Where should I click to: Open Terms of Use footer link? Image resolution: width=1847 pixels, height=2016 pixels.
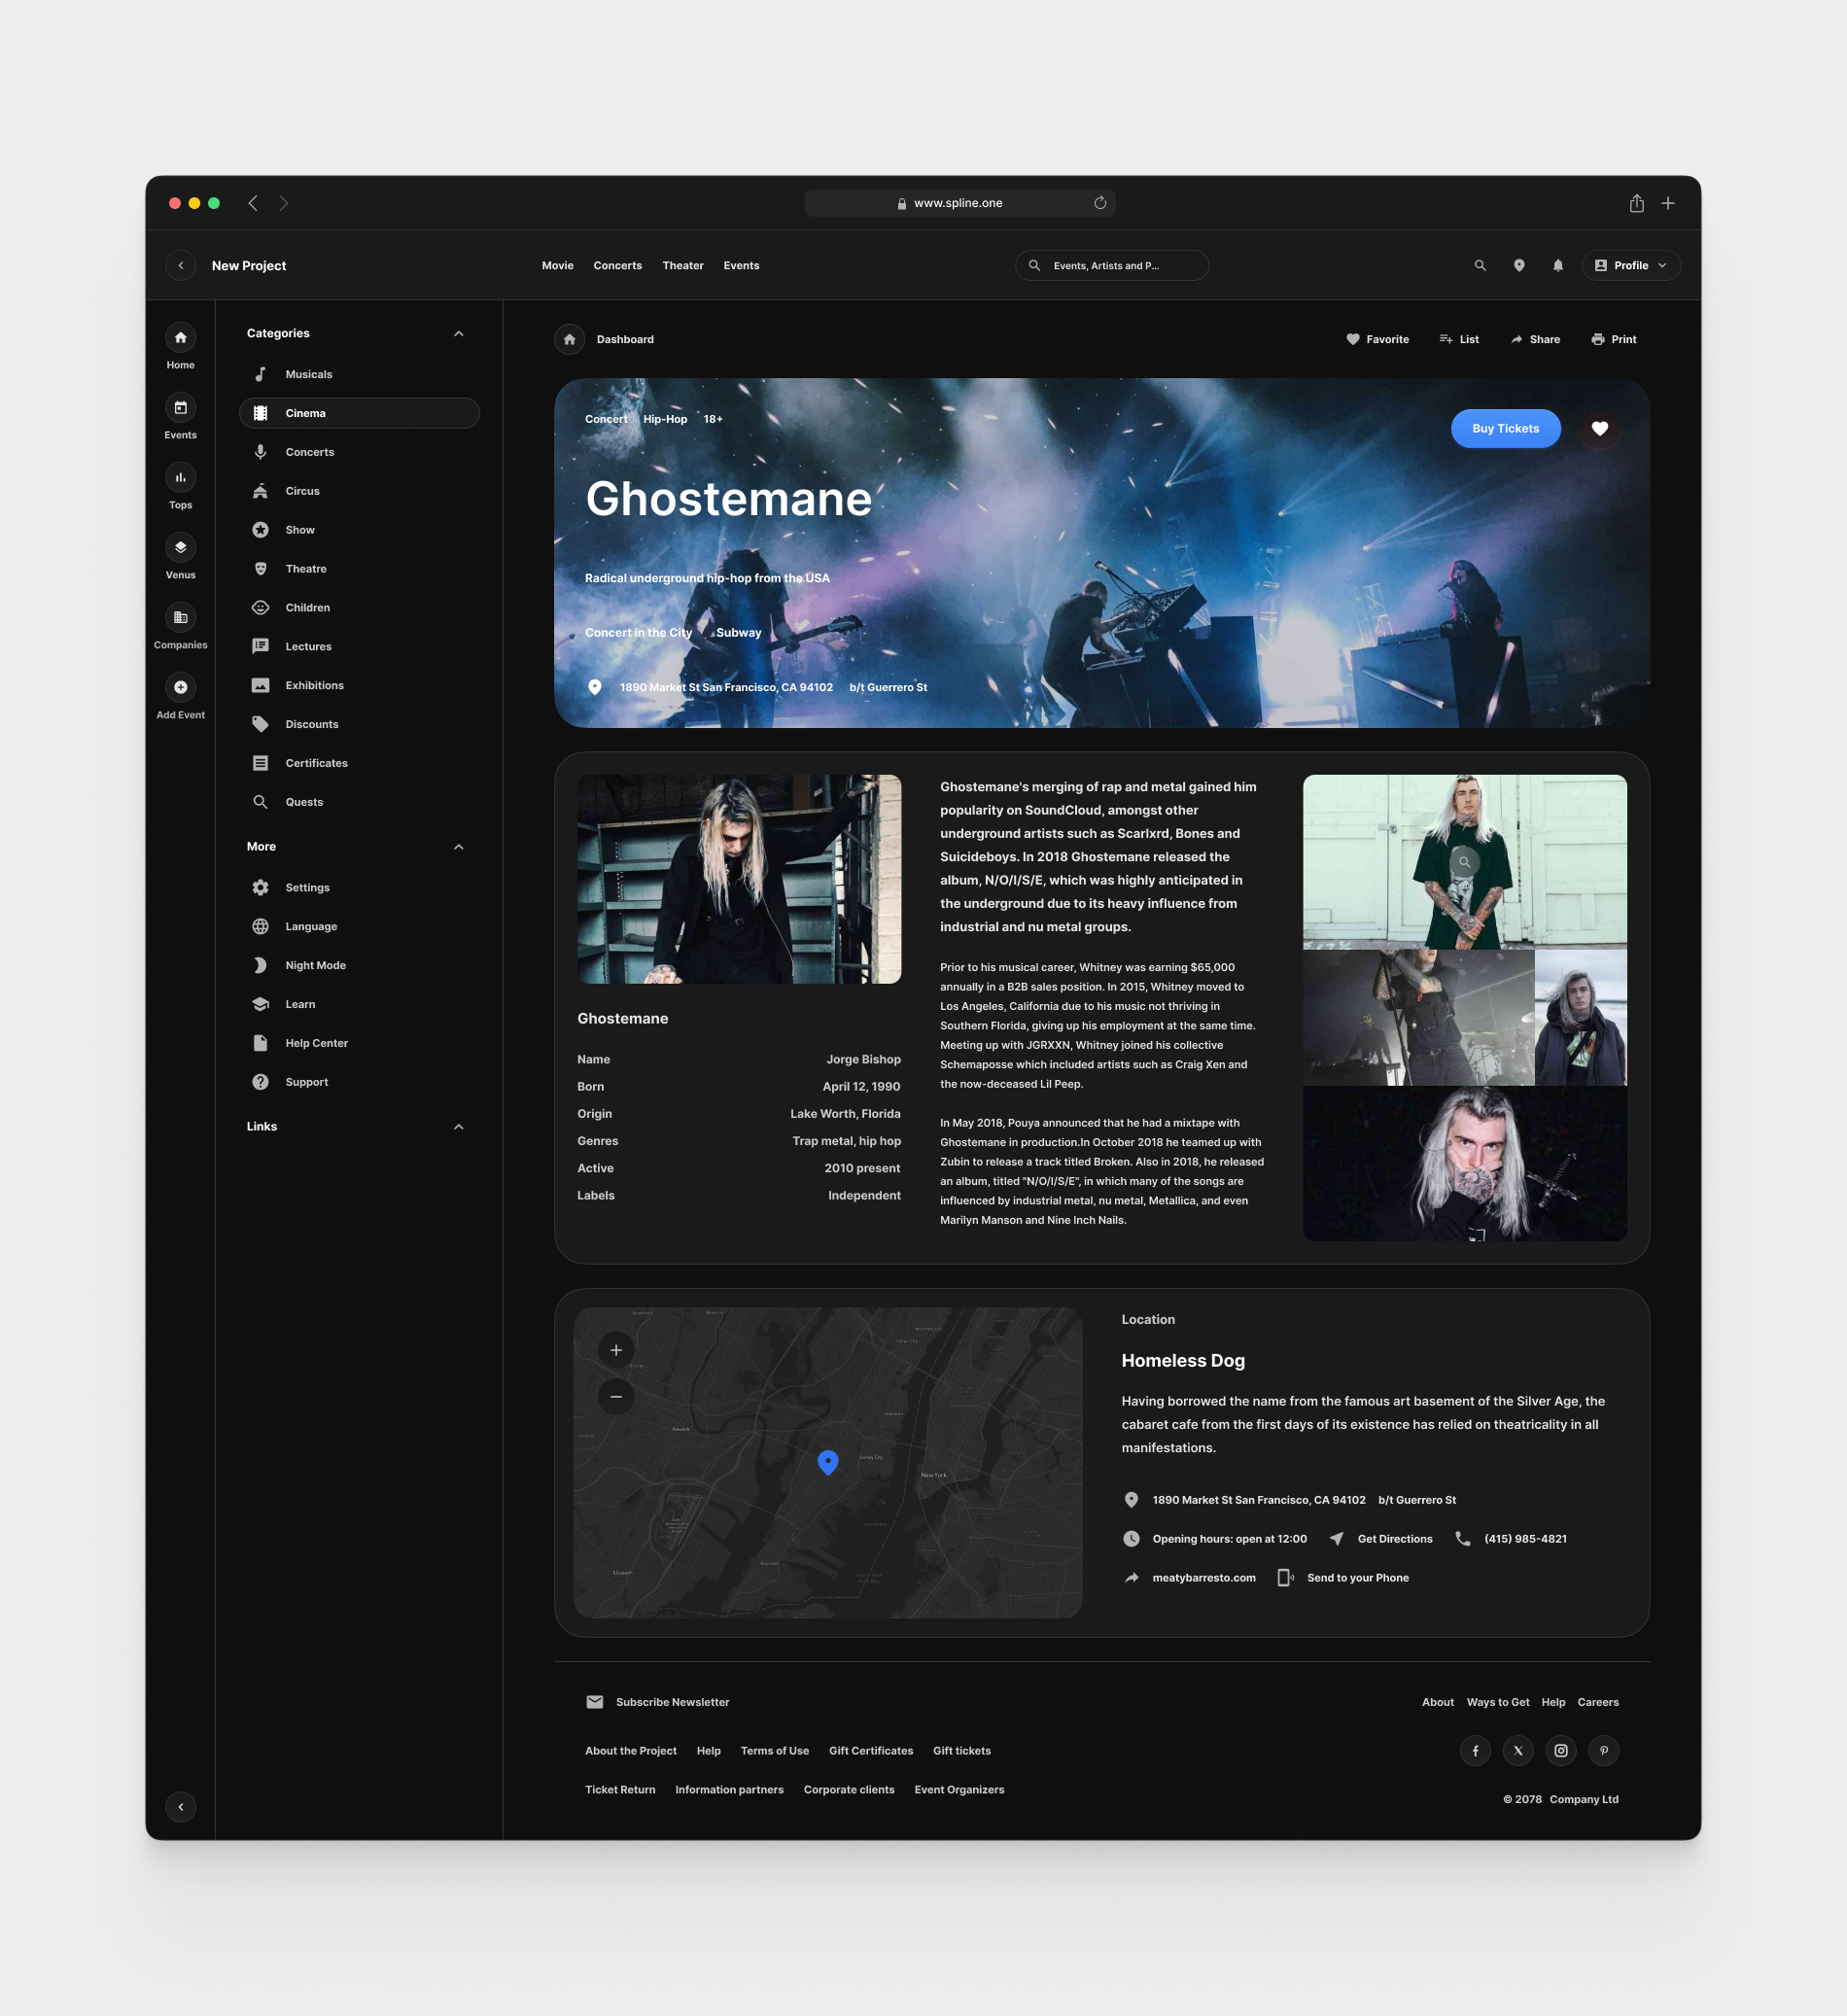[x=774, y=1752]
